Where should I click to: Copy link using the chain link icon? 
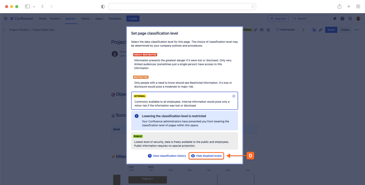321,30
